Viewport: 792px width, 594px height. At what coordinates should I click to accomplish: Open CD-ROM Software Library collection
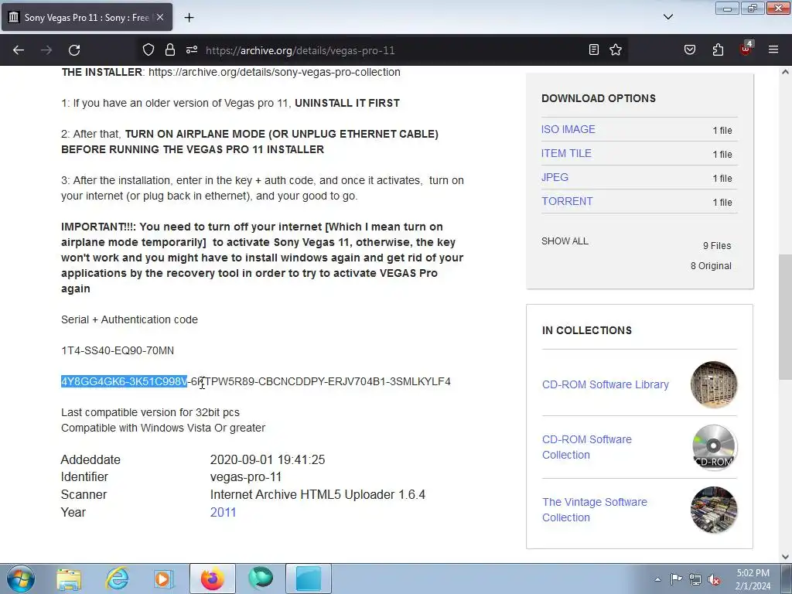605,384
